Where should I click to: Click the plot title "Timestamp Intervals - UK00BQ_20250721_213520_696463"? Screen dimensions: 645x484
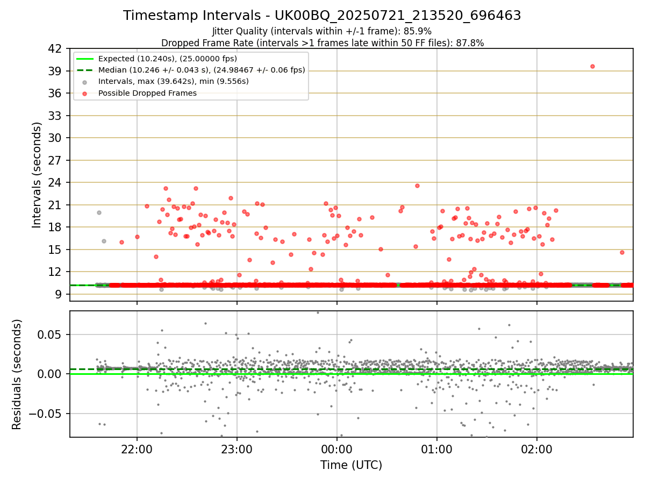(x=322, y=16)
